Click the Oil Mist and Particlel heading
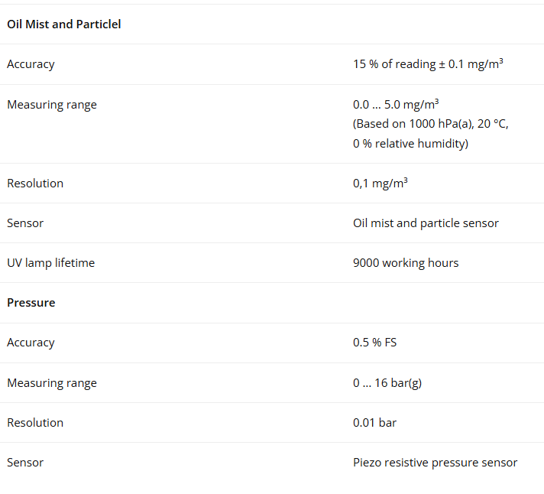The height and width of the screenshot is (494, 544). pyautogui.click(x=64, y=24)
